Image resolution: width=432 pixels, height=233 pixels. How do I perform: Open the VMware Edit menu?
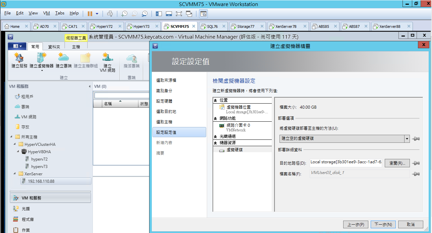(20, 13)
